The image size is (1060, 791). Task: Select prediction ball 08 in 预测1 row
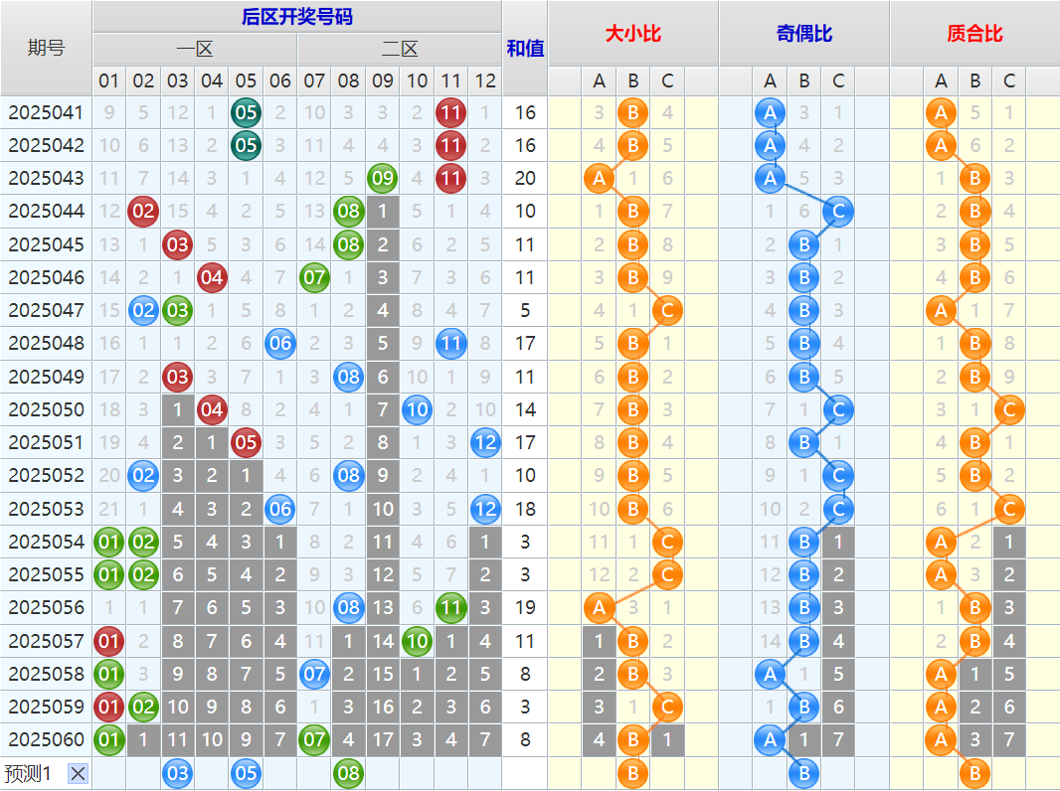[349, 773]
